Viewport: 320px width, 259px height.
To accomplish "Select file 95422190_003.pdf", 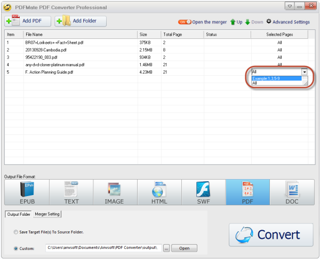I will pos(41,58).
